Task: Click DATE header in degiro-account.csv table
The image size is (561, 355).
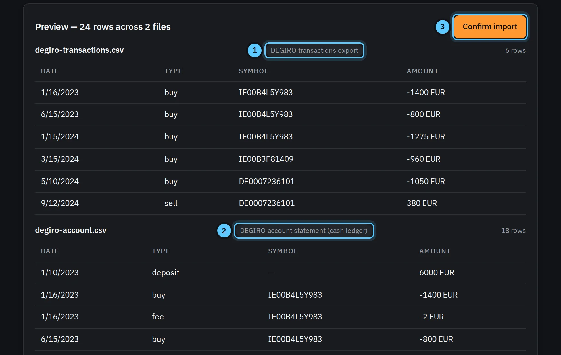Action: pyautogui.click(x=50, y=251)
